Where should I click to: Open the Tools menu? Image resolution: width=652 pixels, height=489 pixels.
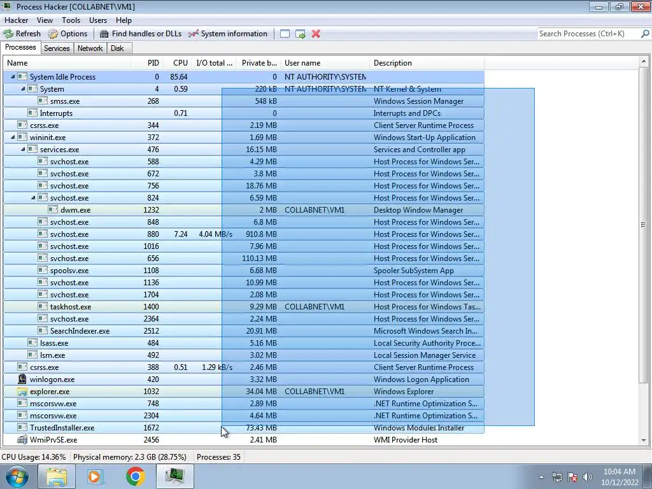[71, 20]
